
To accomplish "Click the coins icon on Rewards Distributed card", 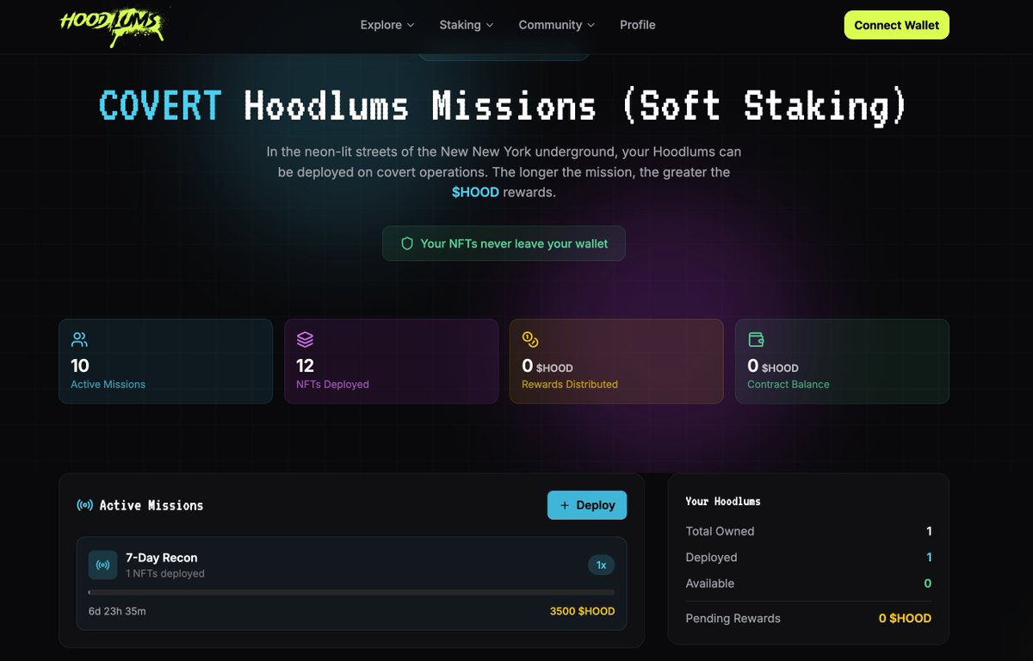I will coord(530,339).
